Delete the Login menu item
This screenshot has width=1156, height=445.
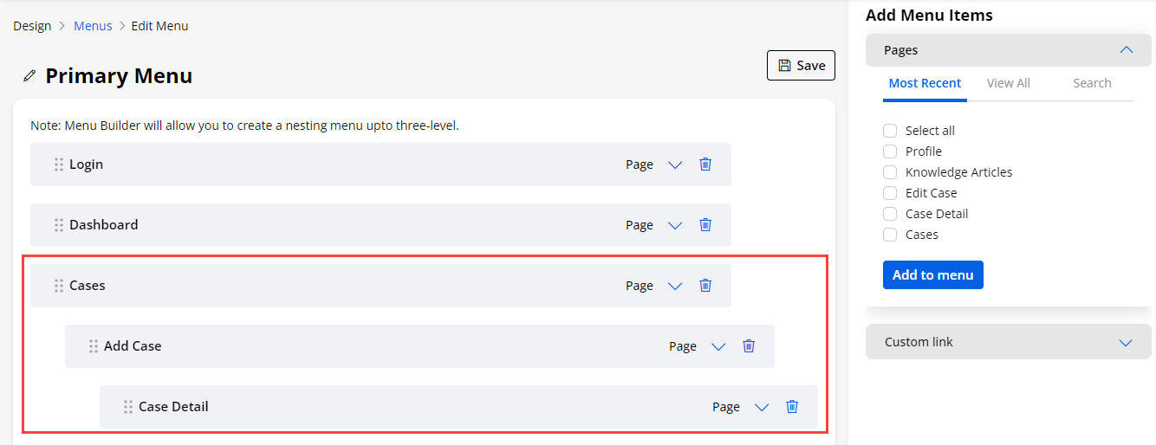tap(705, 164)
